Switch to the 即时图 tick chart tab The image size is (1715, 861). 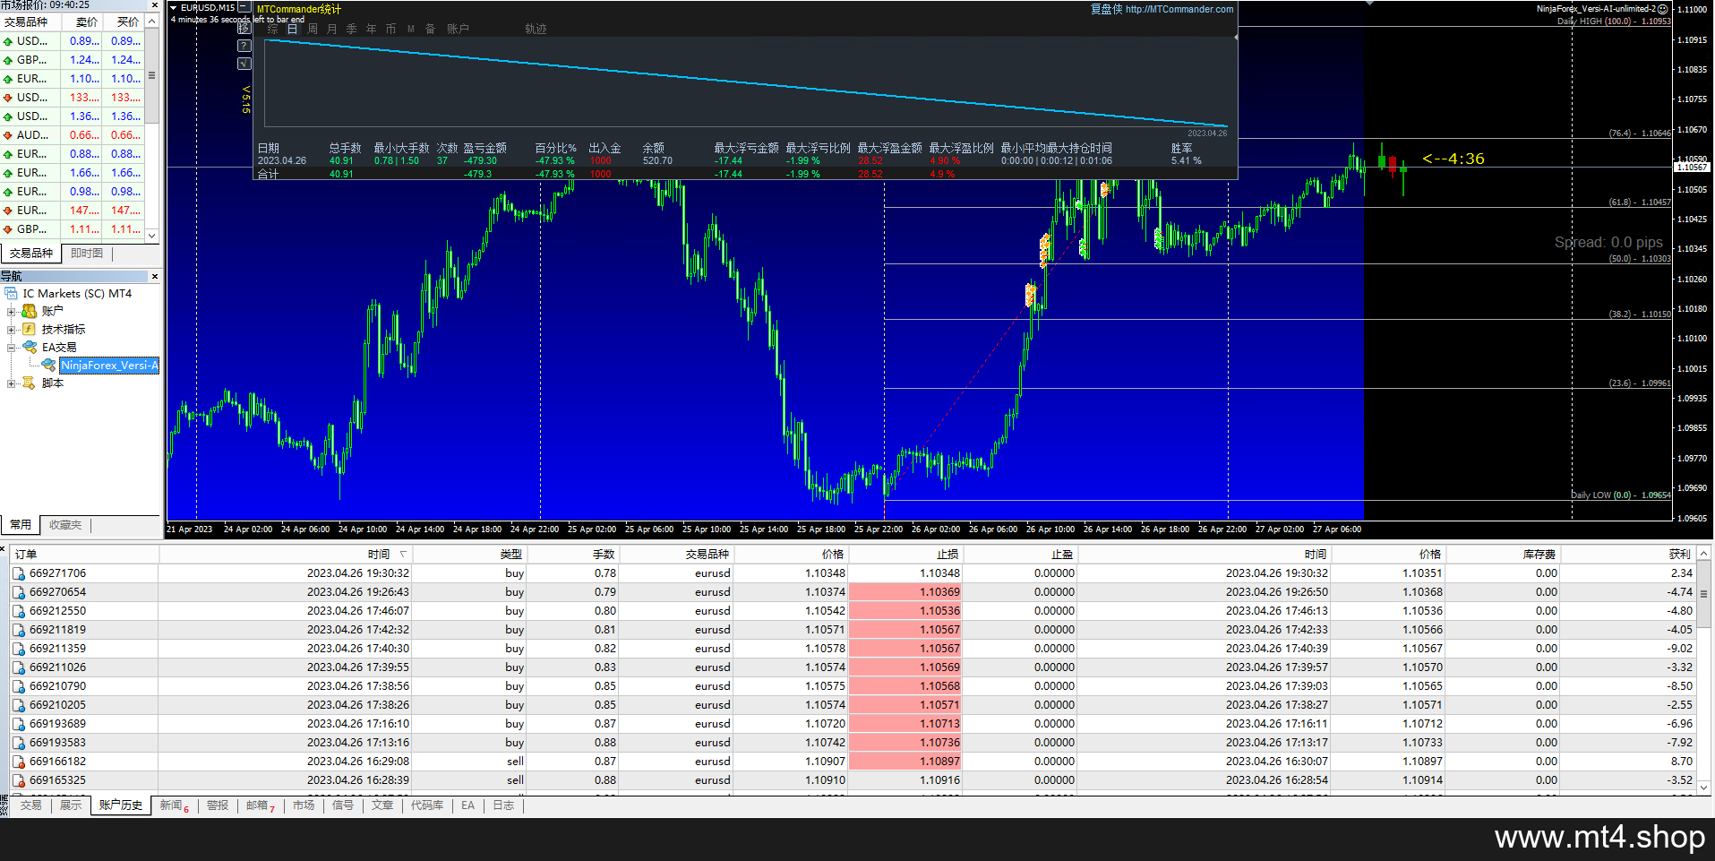87,254
